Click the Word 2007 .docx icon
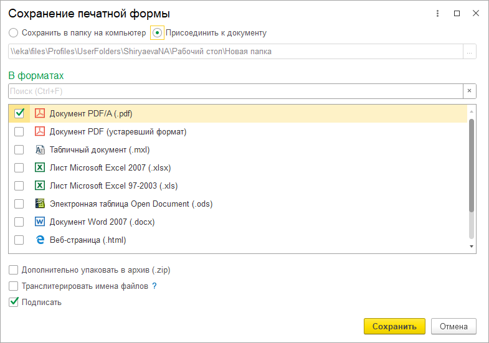Screen dimensions: 489x343 pos(40,222)
